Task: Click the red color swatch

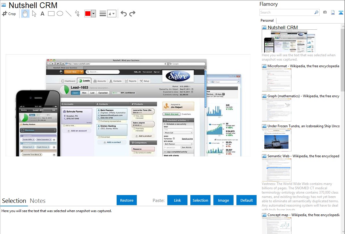Action: (88, 14)
